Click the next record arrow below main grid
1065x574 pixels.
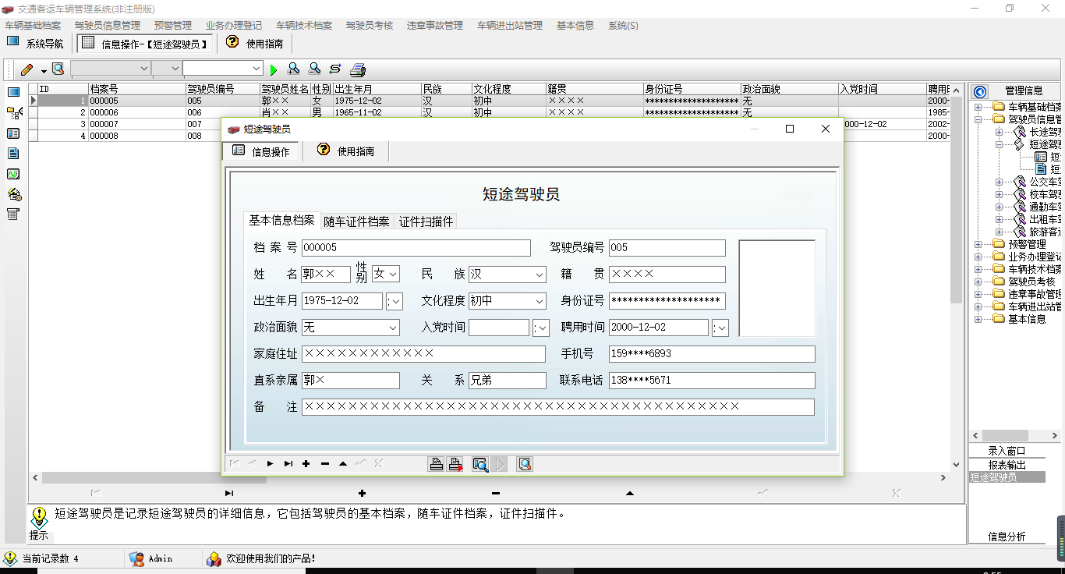228,493
